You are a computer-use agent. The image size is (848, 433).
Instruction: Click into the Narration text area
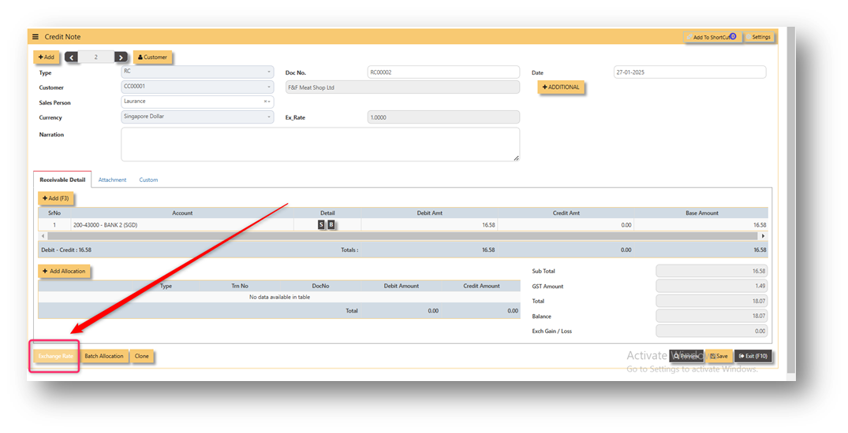click(320, 144)
